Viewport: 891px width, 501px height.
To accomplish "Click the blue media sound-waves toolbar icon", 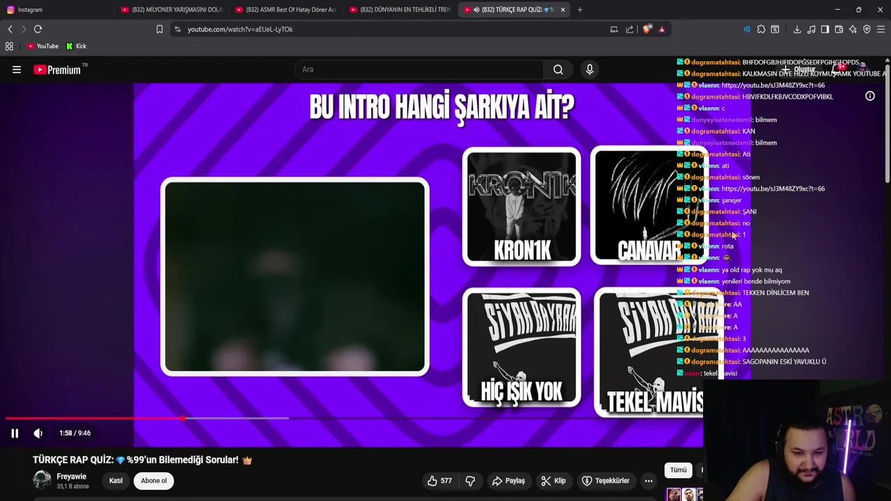I will (x=747, y=29).
